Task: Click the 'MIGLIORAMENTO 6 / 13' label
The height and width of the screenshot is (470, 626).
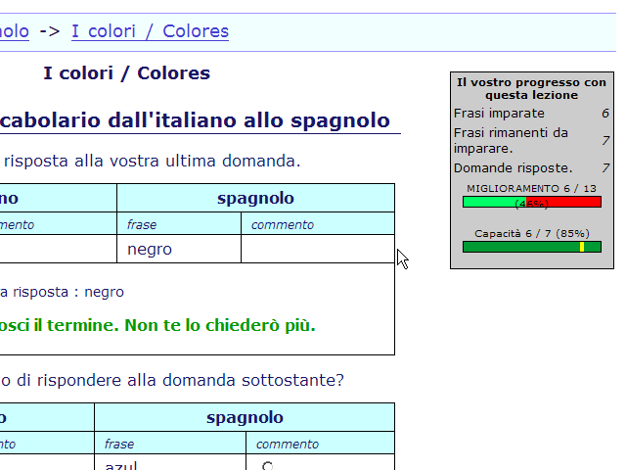Action: (x=531, y=188)
